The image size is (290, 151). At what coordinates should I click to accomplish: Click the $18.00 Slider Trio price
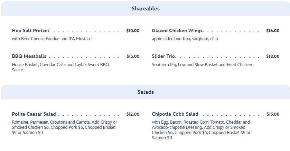point(273,56)
